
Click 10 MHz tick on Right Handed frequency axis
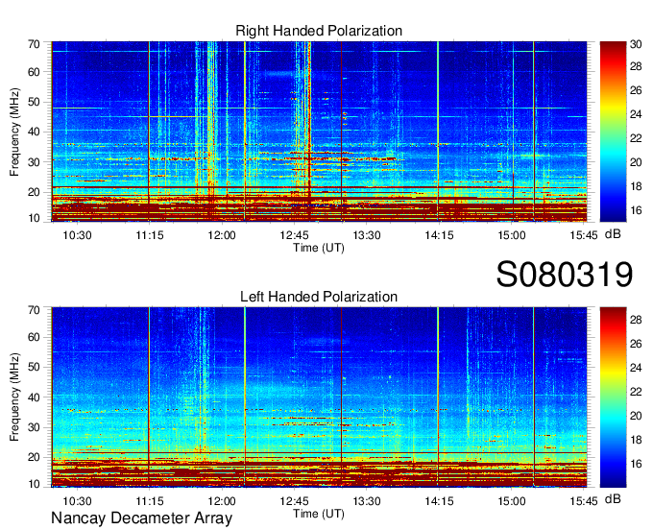(x=34, y=218)
